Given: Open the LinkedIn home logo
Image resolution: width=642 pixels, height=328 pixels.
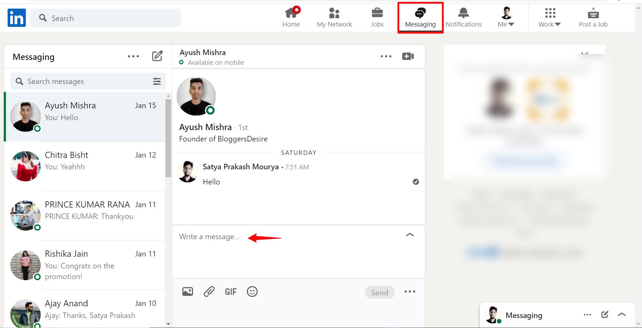Looking at the screenshot, I should coord(17,18).
